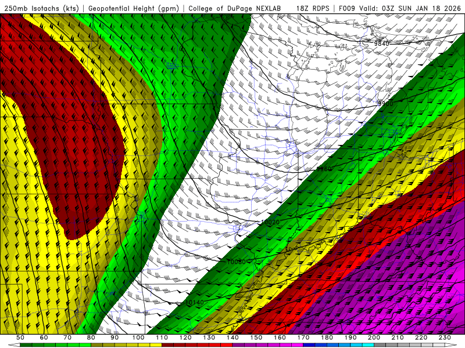Select the cyan swatch just before 200
The width and height of the screenshot is (465, 348).
click(369, 345)
